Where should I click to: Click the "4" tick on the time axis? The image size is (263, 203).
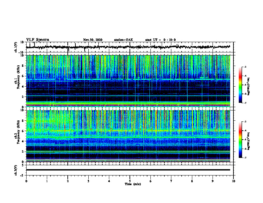(109, 181)
